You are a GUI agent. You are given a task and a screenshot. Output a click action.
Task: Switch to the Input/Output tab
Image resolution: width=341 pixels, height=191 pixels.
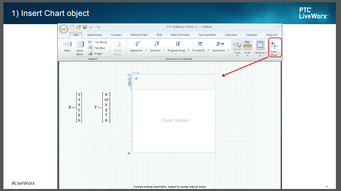(94, 35)
